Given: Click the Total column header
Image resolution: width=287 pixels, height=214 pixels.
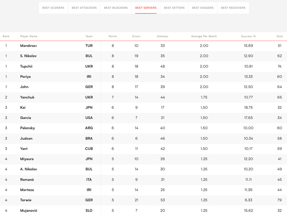Looking at the screenshot, I should pyautogui.click(x=279, y=36).
